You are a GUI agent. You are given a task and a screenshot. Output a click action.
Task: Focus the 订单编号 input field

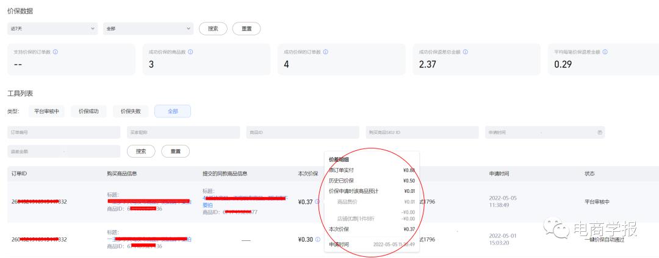pos(64,133)
